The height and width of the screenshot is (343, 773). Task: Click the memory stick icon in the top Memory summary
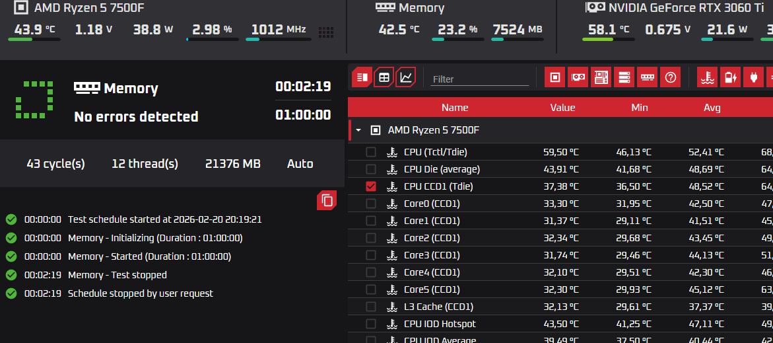point(385,7)
